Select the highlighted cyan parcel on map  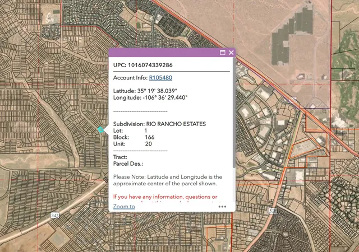pyautogui.click(x=100, y=130)
